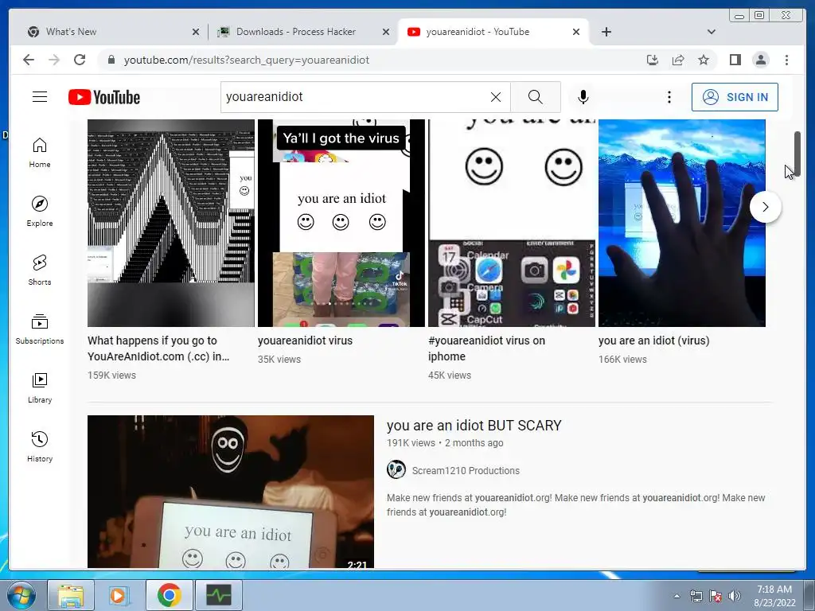The image size is (815, 611).
Task: Open network status tray icon
Action: click(x=696, y=596)
